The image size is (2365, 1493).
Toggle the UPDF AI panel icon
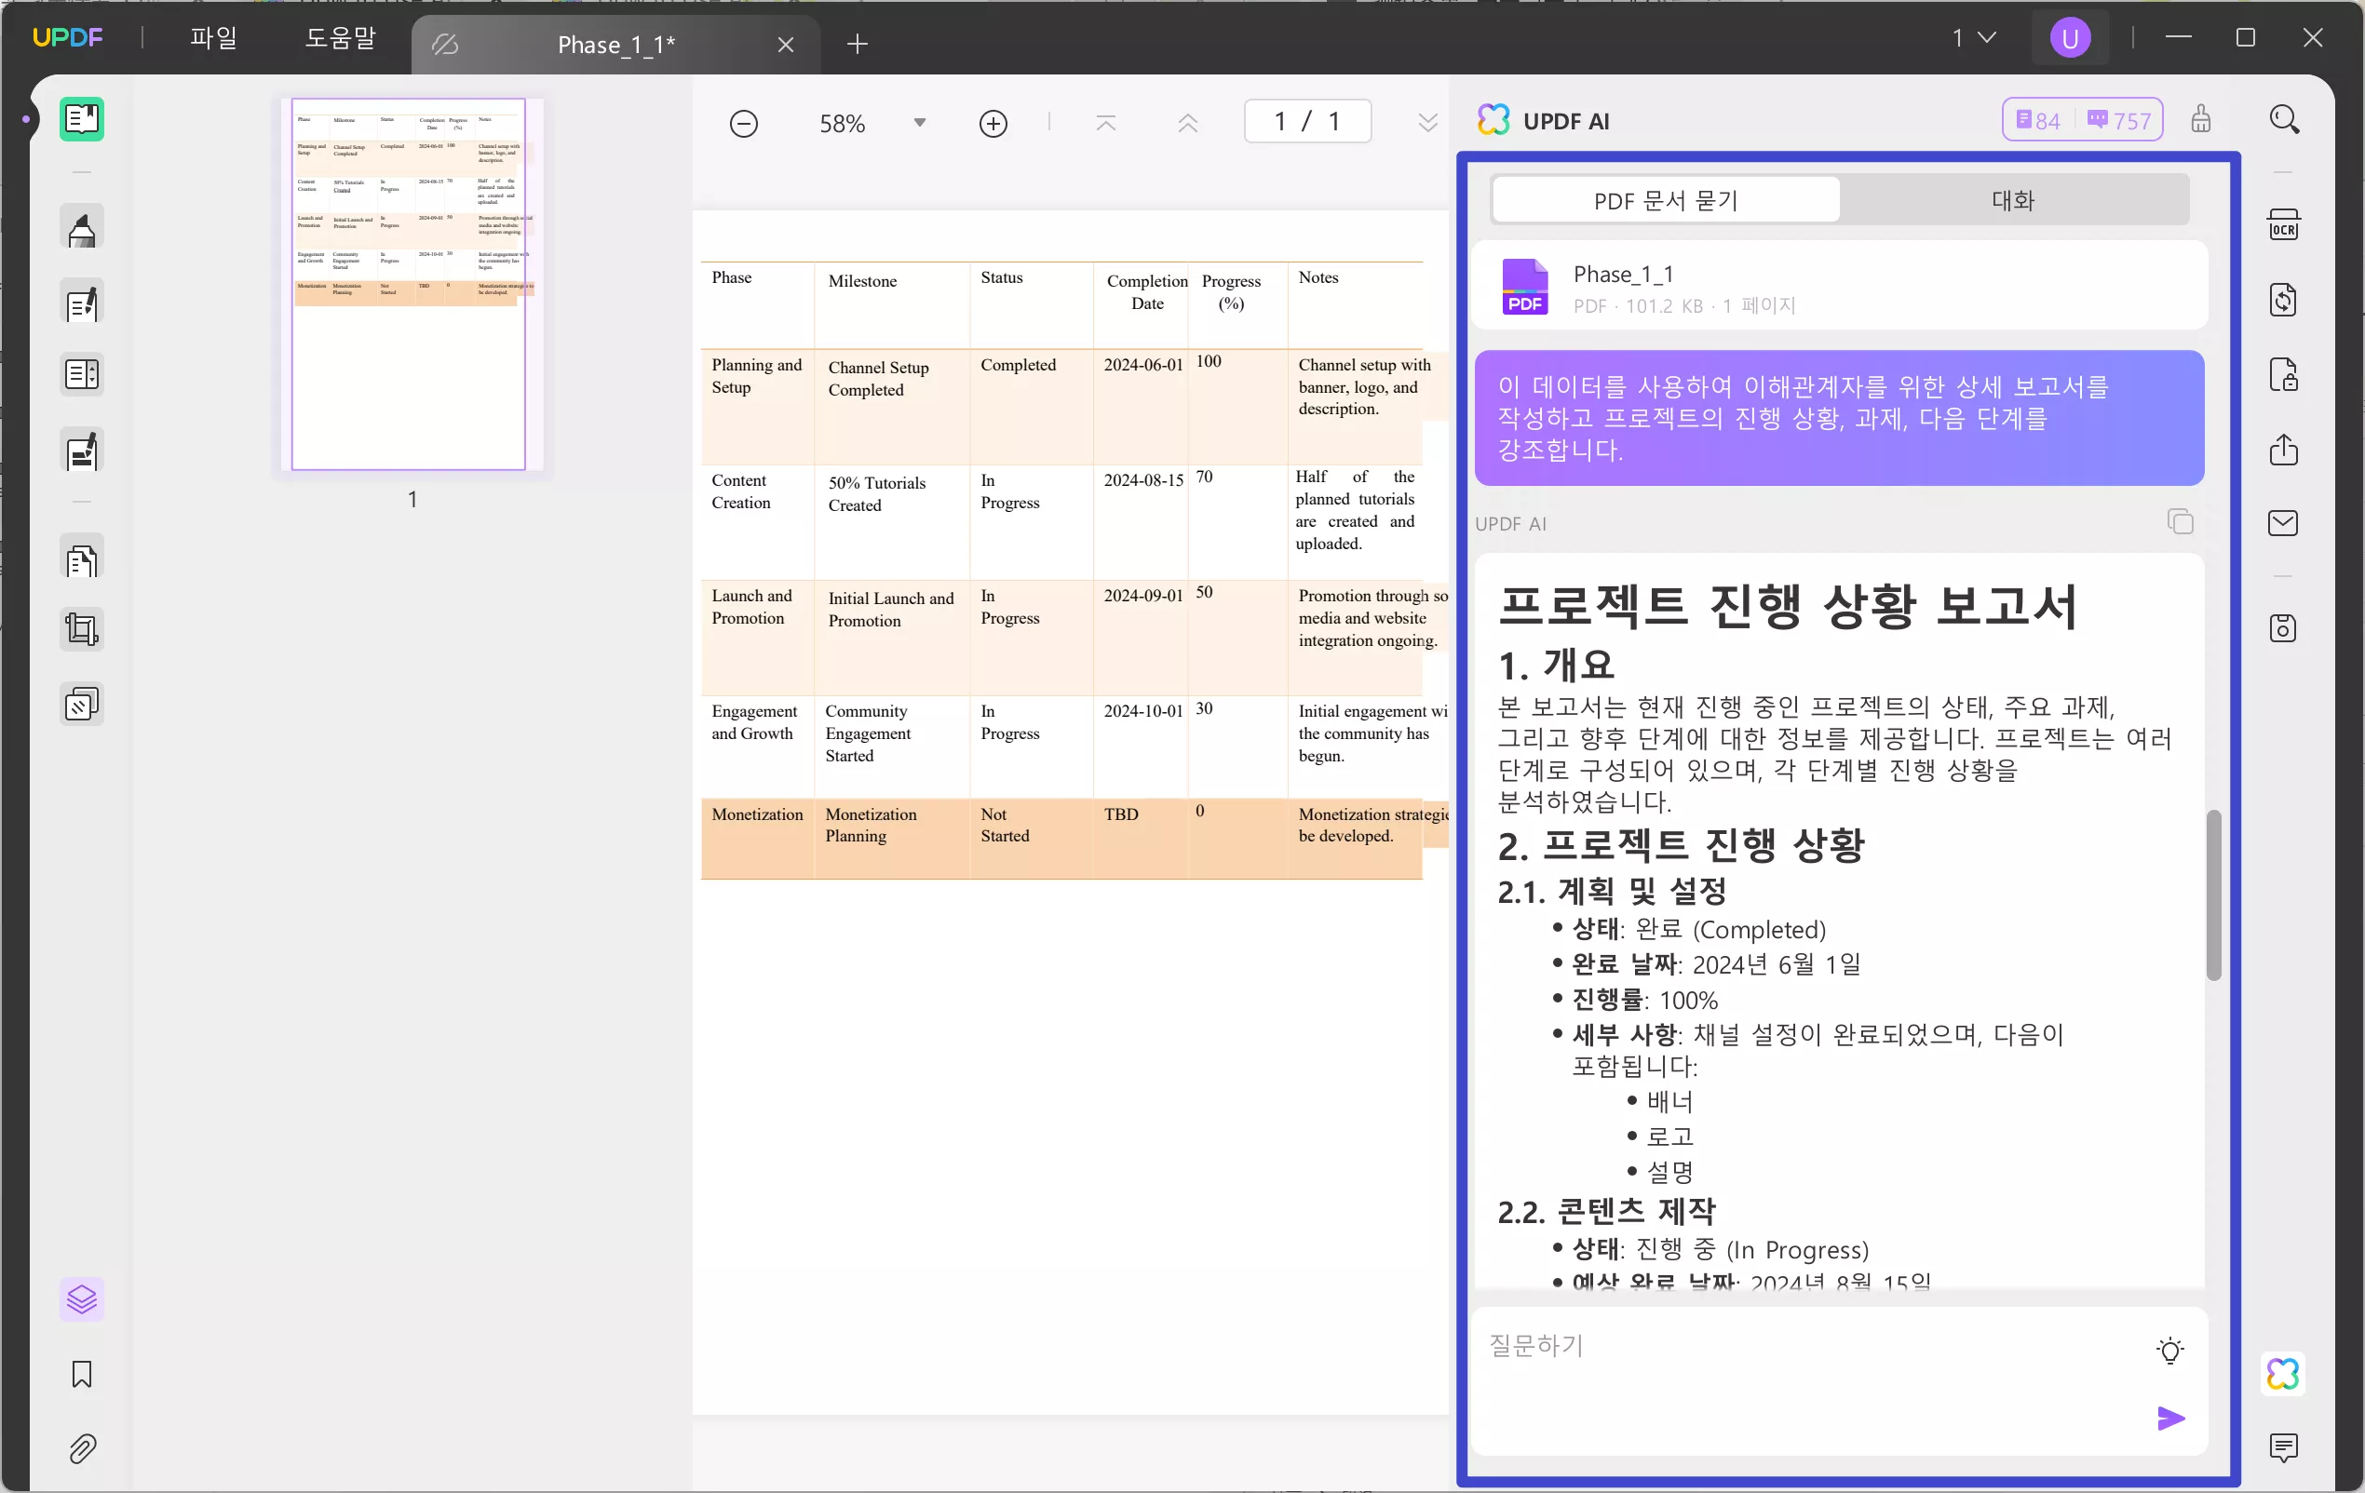point(2283,1374)
